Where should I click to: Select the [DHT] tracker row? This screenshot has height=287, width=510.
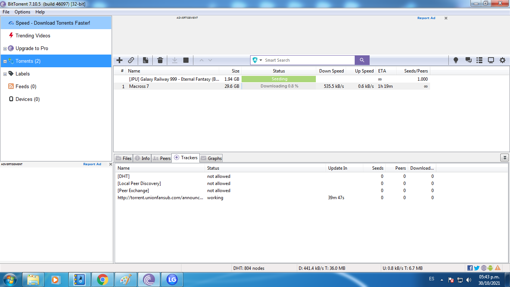click(276, 176)
